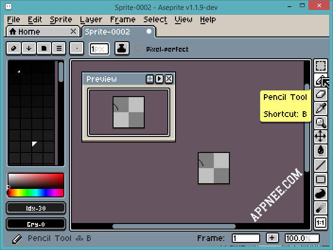Click the sprite on the main canvas
Screen dimensions: 333x250
point(214,168)
